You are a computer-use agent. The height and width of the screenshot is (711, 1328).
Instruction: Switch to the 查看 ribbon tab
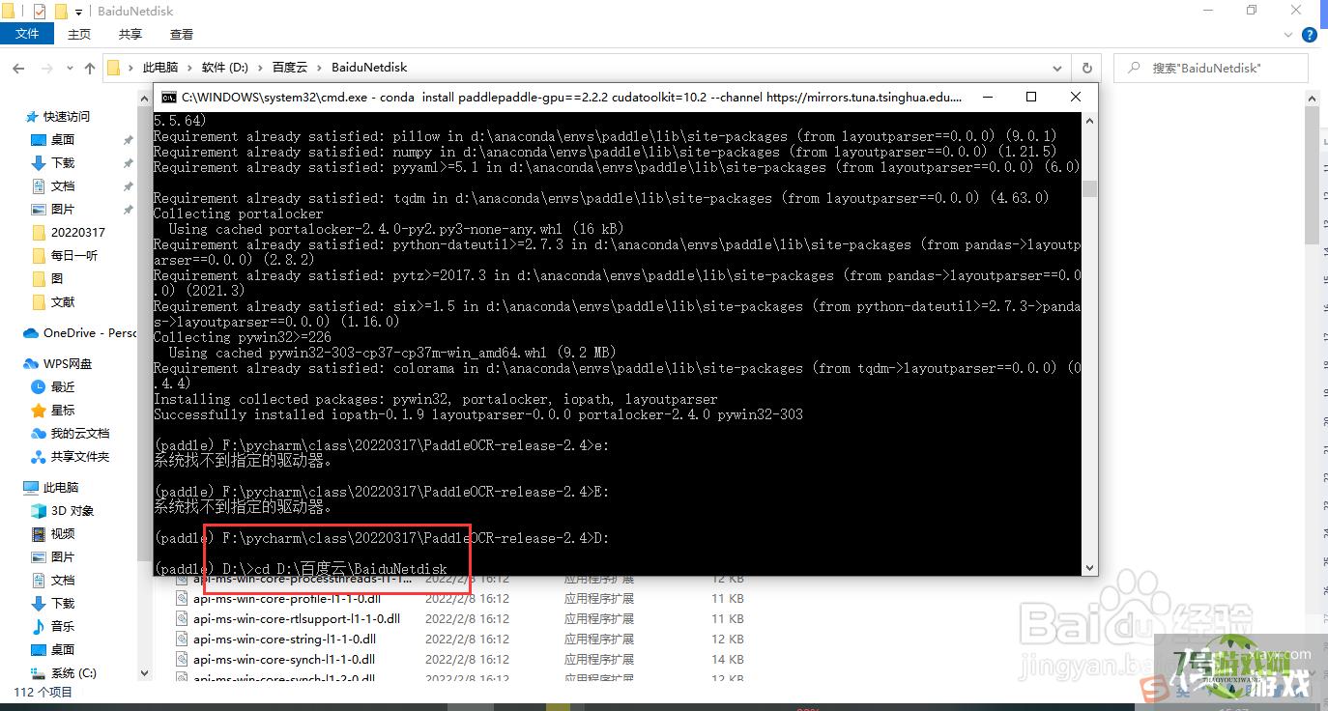pyautogui.click(x=182, y=34)
